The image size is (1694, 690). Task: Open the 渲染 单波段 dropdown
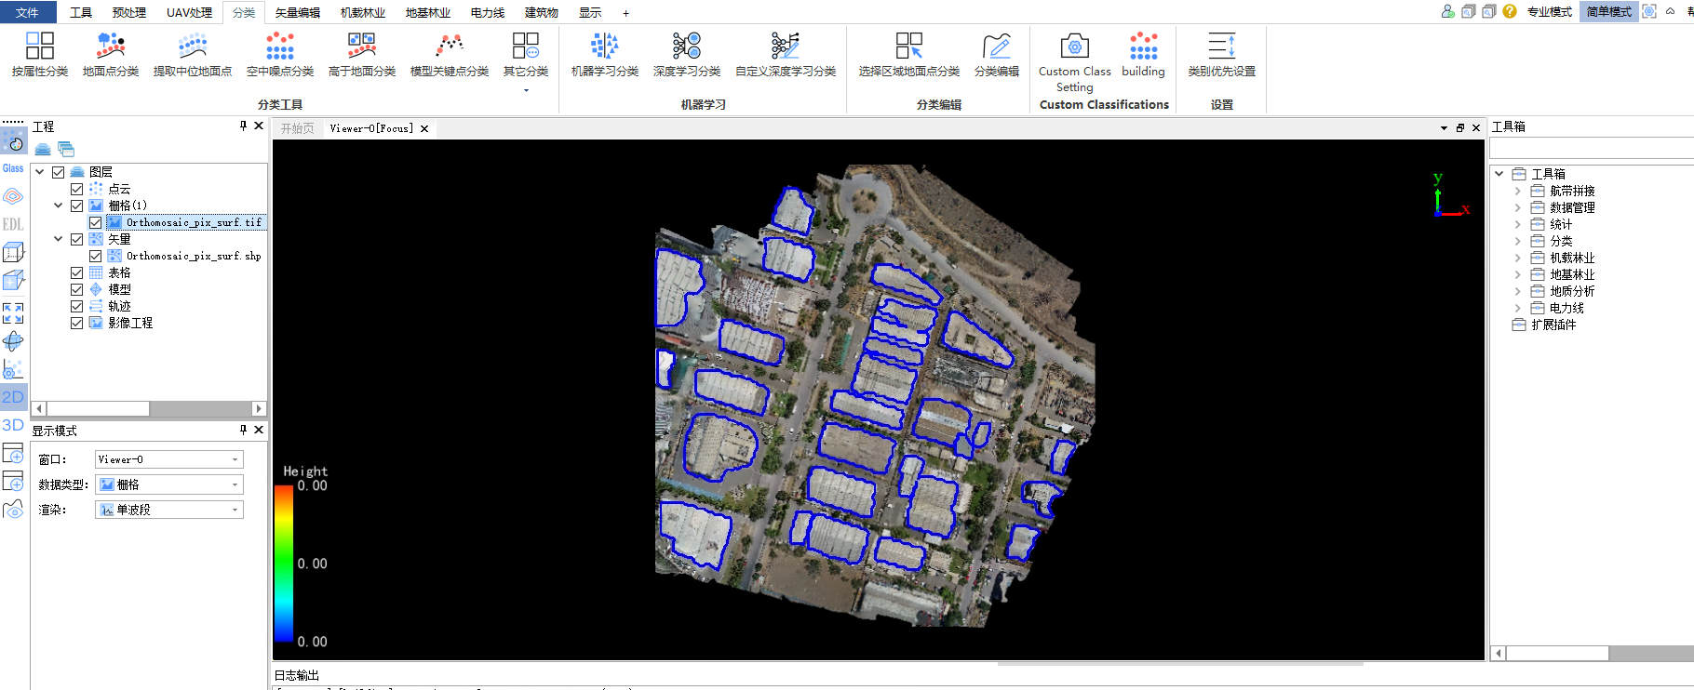(x=169, y=510)
